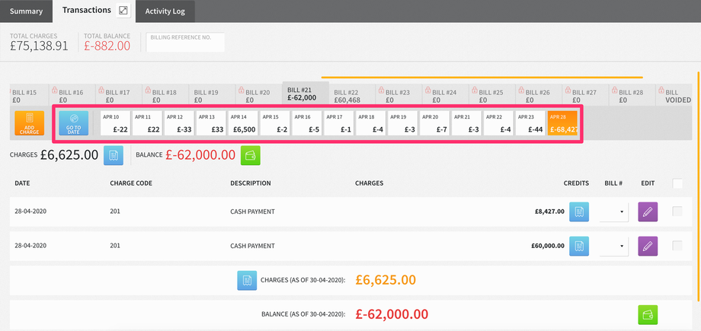Select the APR 21 date tile
701x331 pixels.
coord(467,123)
